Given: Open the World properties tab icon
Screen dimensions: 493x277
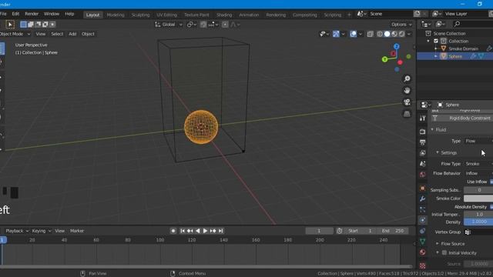Looking at the screenshot, I should click(x=422, y=175).
